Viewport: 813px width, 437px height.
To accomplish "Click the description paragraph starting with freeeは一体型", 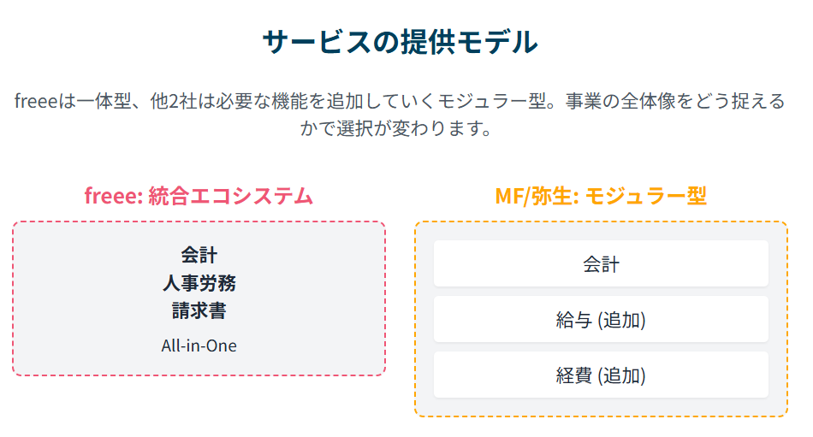I will click(x=400, y=115).
